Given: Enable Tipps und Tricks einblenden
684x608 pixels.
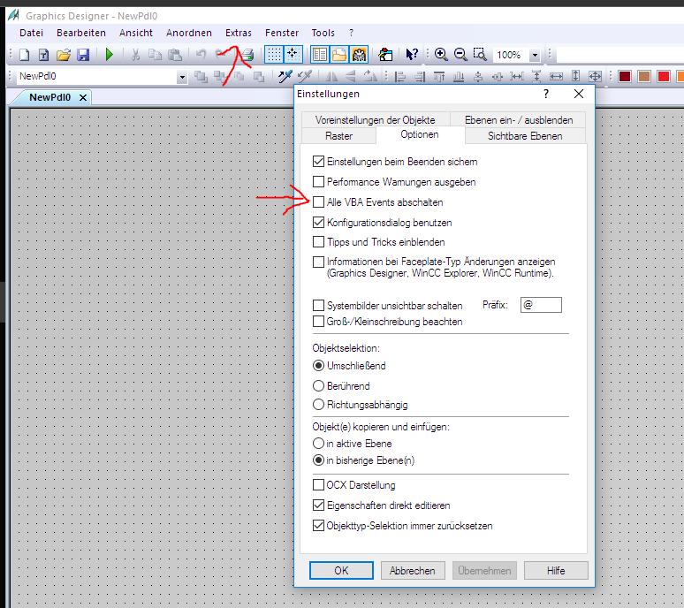Looking at the screenshot, I should coord(318,241).
